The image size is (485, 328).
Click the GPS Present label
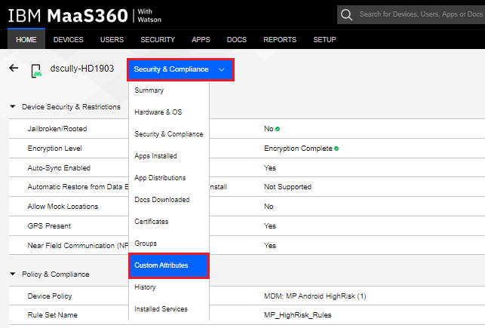tap(49, 226)
